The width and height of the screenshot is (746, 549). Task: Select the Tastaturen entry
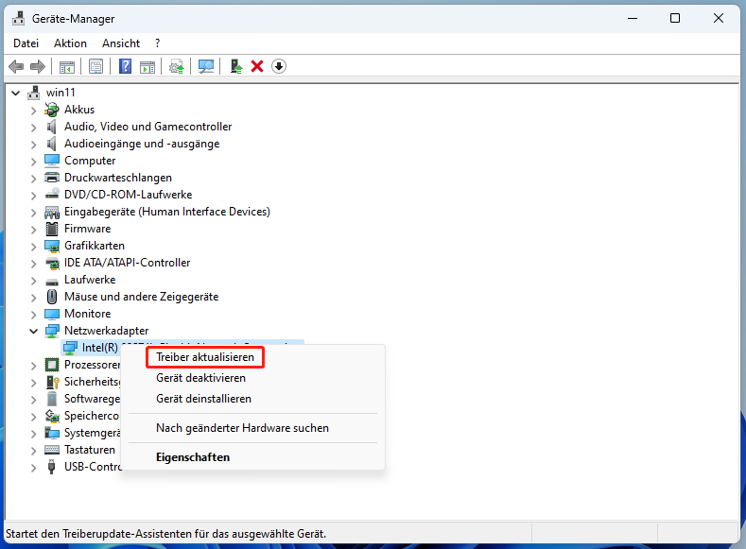coord(90,450)
